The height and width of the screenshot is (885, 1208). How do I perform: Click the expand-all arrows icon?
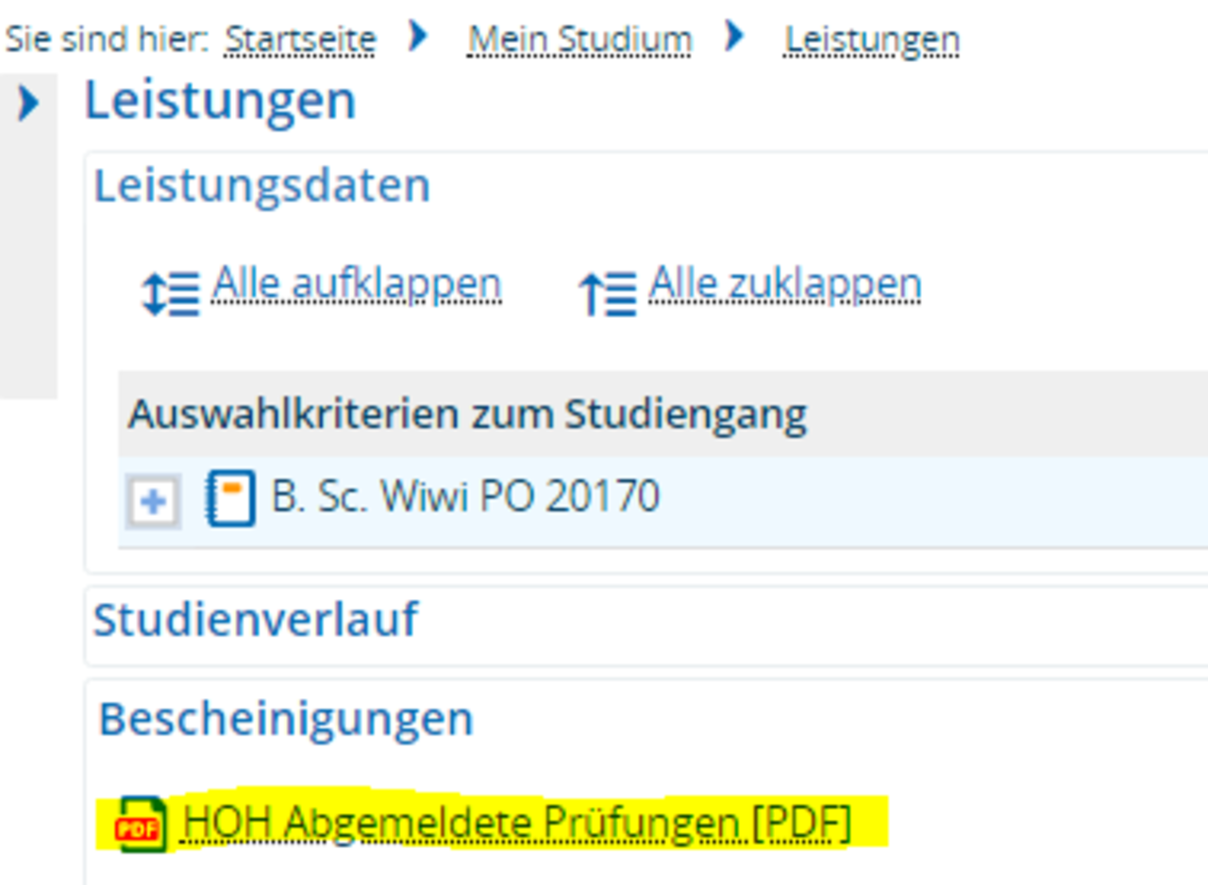click(x=171, y=293)
